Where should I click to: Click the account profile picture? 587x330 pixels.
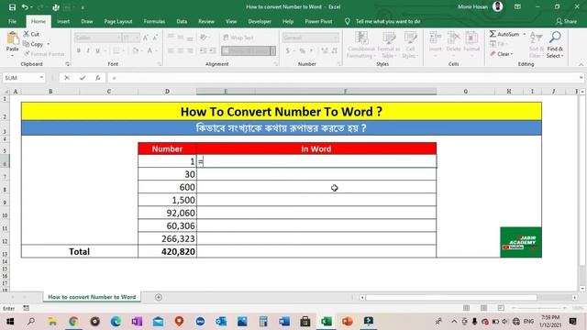coord(497,6)
